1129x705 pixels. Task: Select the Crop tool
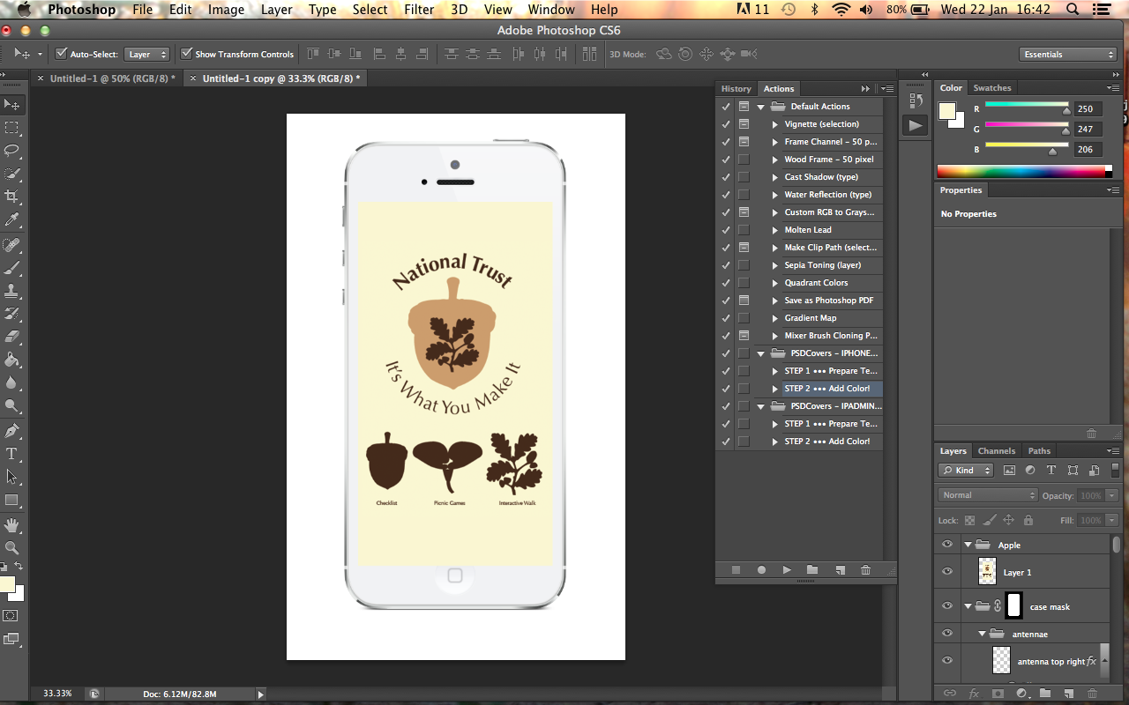pos(12,197)
